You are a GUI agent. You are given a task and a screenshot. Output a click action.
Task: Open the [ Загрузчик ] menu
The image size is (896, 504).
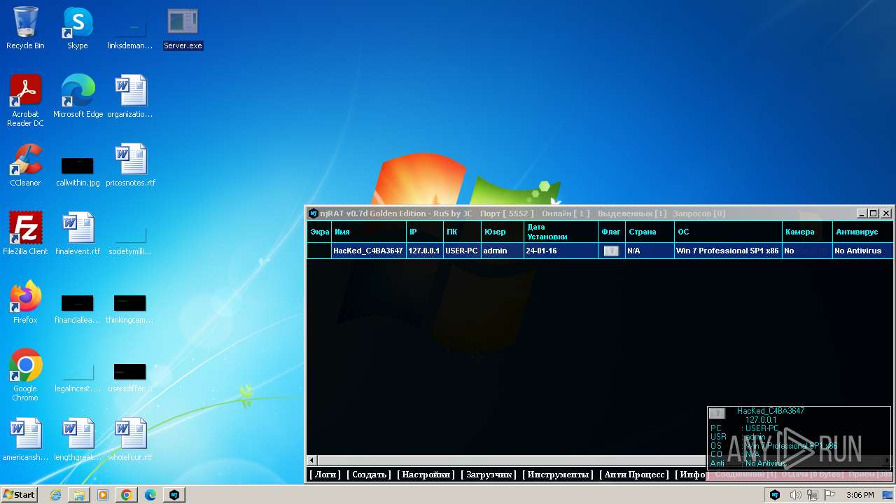[489, 475]
